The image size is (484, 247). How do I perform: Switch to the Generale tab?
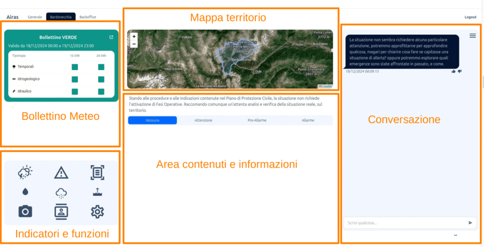pos(35,17)
